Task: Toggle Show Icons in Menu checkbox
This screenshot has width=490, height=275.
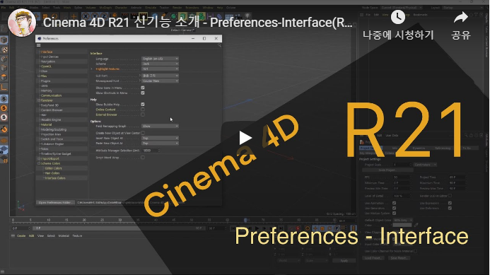Action: [x=143, y=88]
